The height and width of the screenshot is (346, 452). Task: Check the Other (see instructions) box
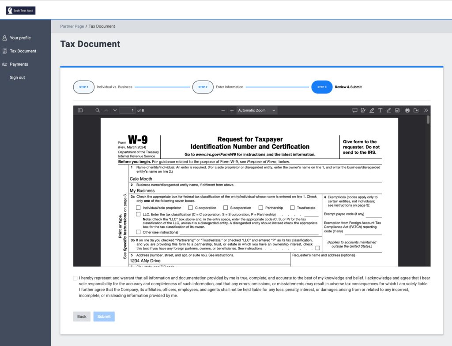[x=138, y=232]
